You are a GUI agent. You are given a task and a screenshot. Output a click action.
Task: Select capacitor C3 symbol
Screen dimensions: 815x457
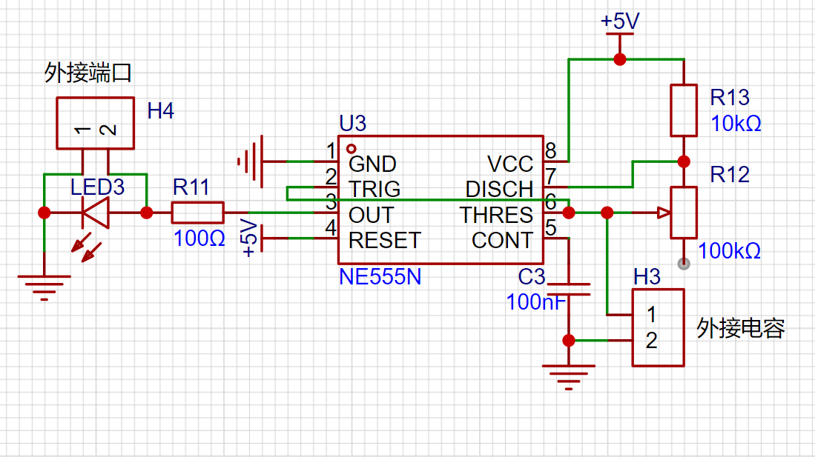pyautogui.click(x=569, y=290)
